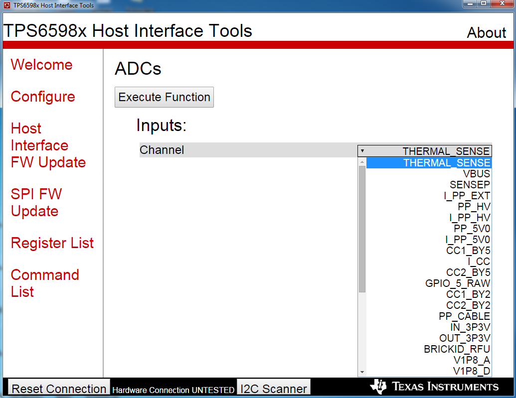The image size is (516, 398).
Task: Pick PP_5V0 channel option
Action: 429,229
